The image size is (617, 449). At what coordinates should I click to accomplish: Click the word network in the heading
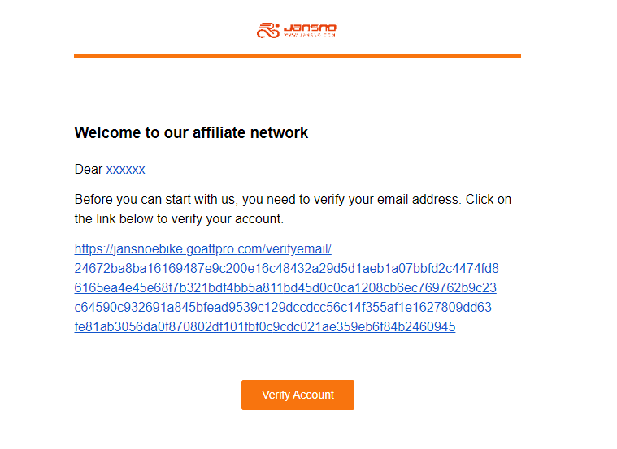pyautogui.click(x=279, y=133)
